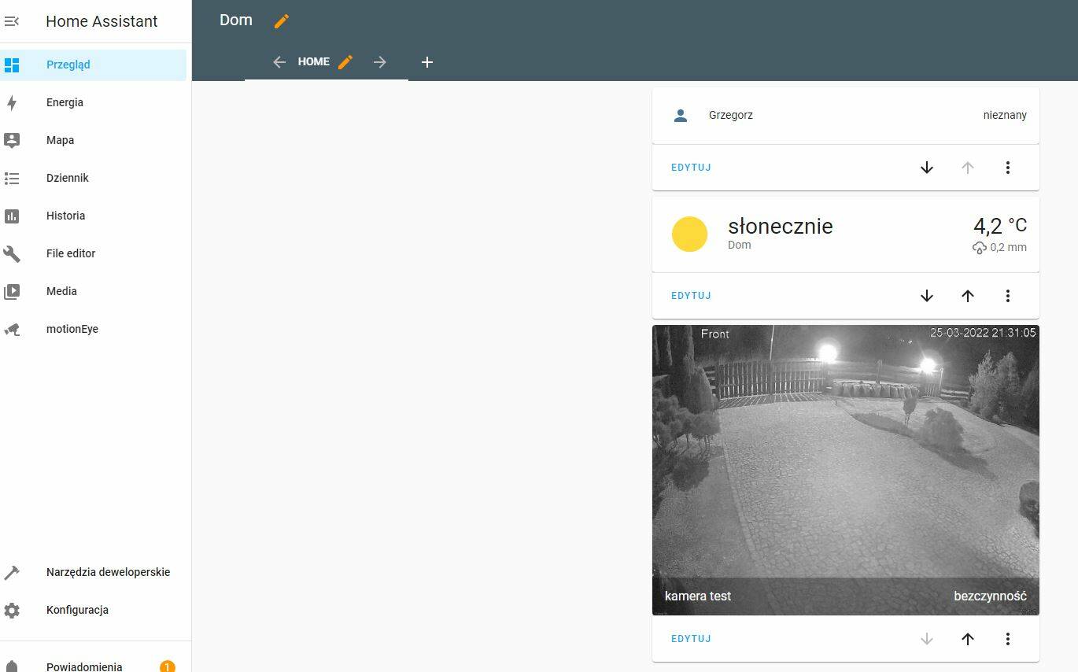The image size is (1078, 672).
Task: Open the Grzegorz person entity row
Action: pos(846,115)
